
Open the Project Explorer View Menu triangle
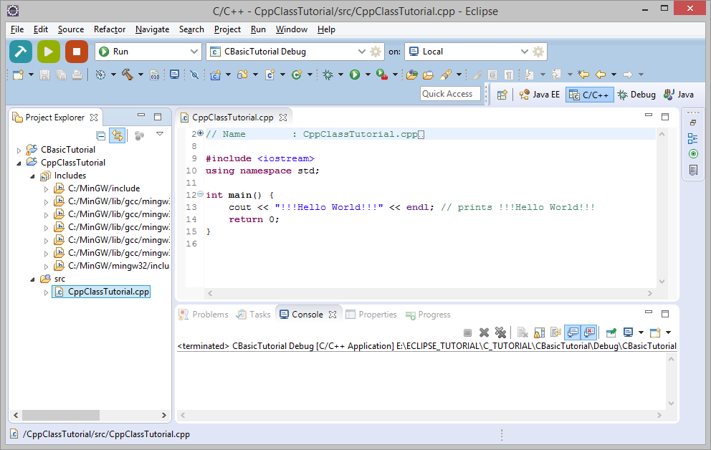pyautogui.click(x=160, y=134)
